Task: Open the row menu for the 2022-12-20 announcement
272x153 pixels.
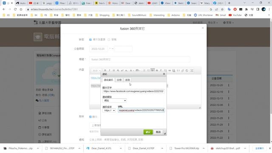Action: pos(229,85)
